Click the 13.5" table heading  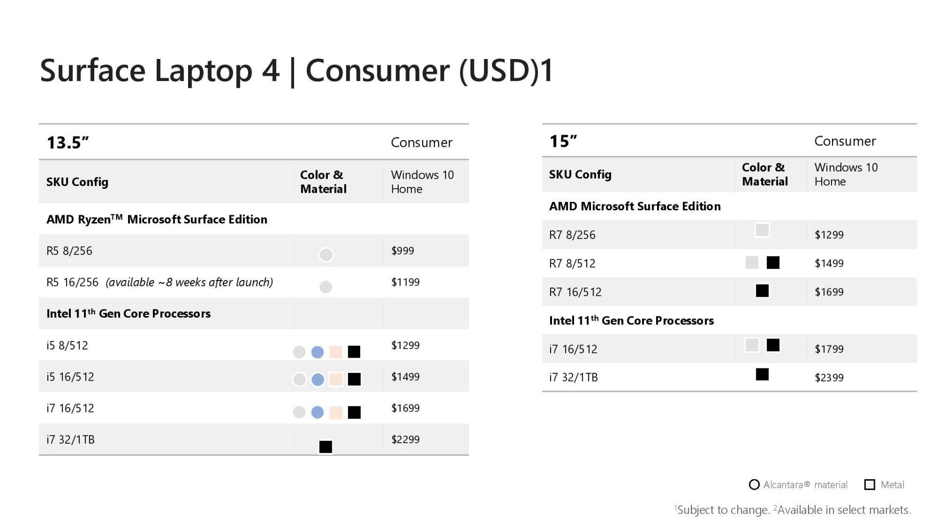tap(68, 142)
